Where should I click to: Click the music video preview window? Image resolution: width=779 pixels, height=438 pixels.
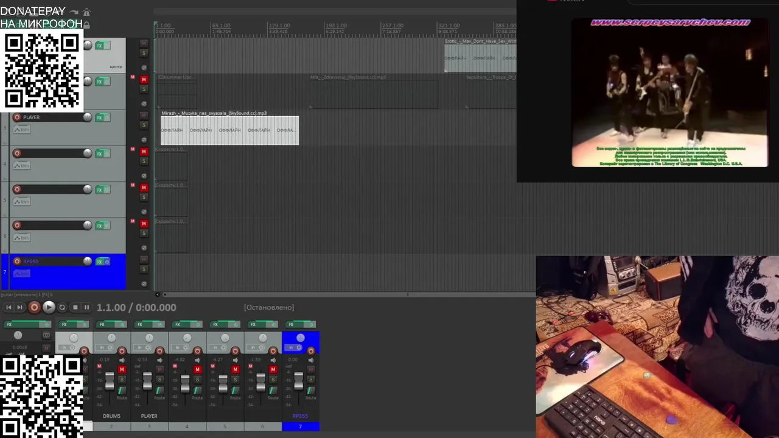(669, 92)
